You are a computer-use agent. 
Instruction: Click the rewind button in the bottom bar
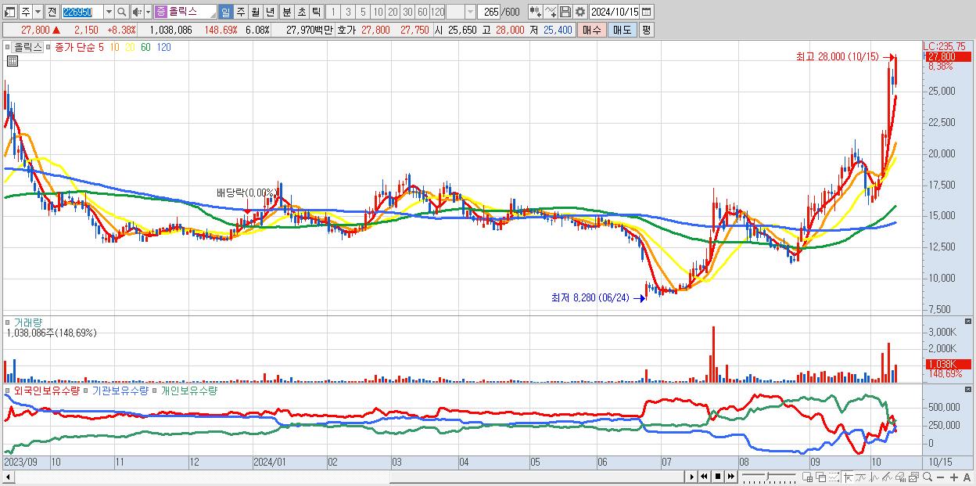[x=704, y=477]
